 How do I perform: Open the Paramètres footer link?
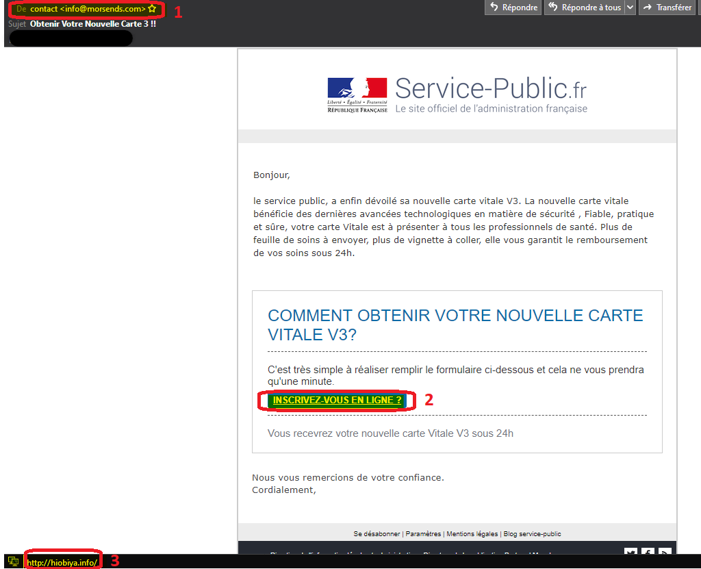[423, 533]
